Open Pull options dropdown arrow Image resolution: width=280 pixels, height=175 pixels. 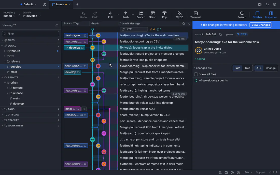click(x=118, y=15)
